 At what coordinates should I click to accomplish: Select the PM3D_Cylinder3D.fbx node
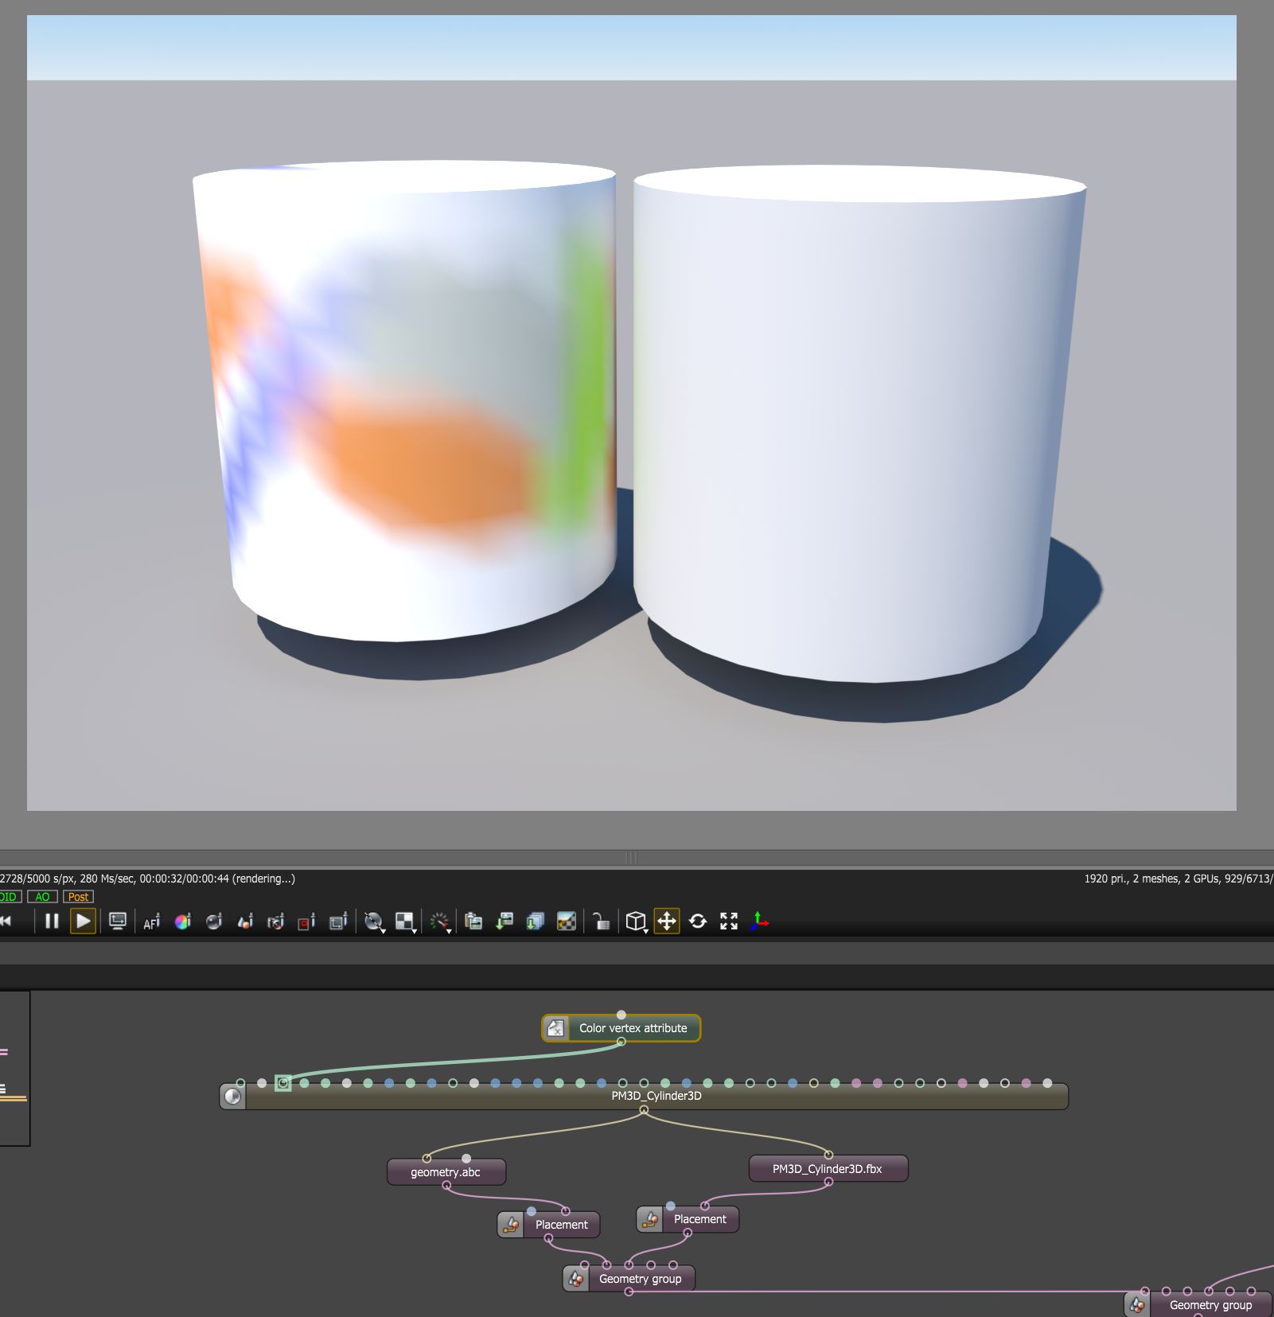[828, 1169]
